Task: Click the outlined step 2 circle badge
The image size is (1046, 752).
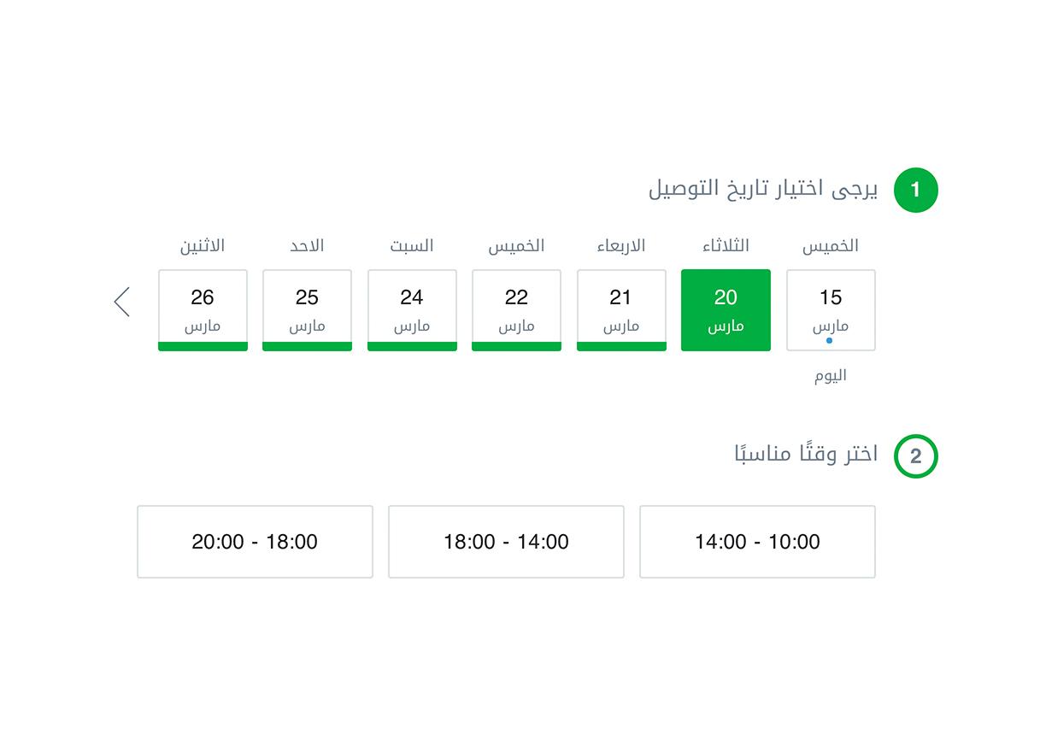Action: (915, 456)
